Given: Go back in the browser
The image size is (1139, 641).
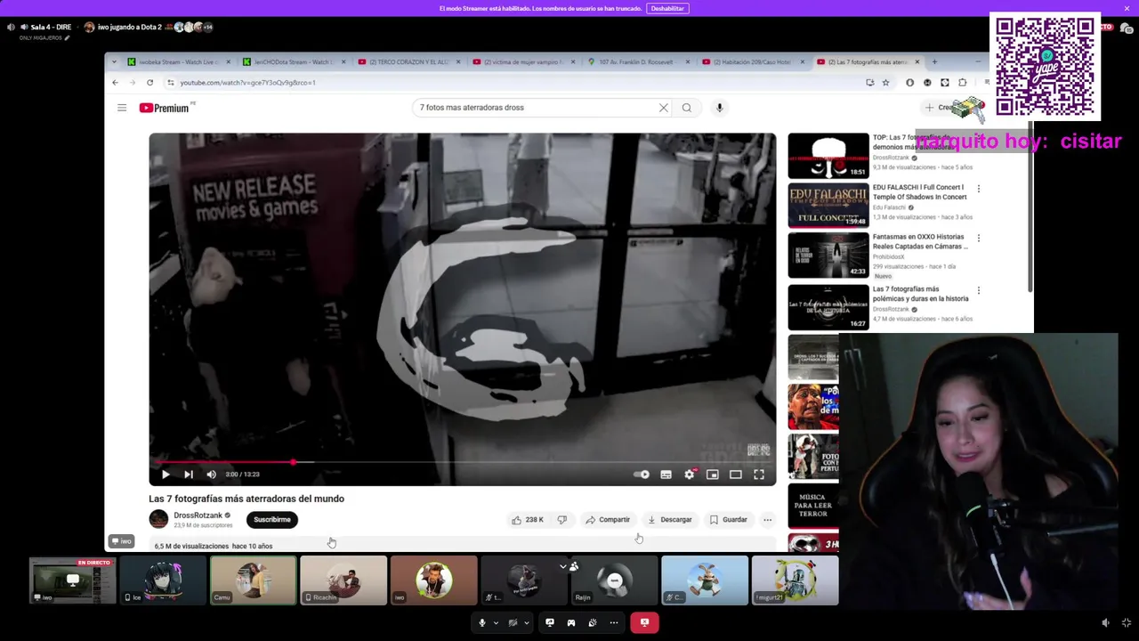Looking at the screenshot, I should [115, 83].
